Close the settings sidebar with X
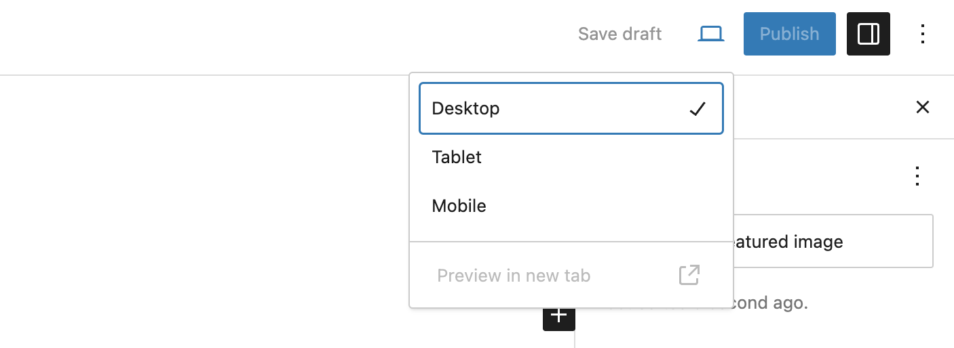This screenshot has width=954, height=348. coord(922,107)
